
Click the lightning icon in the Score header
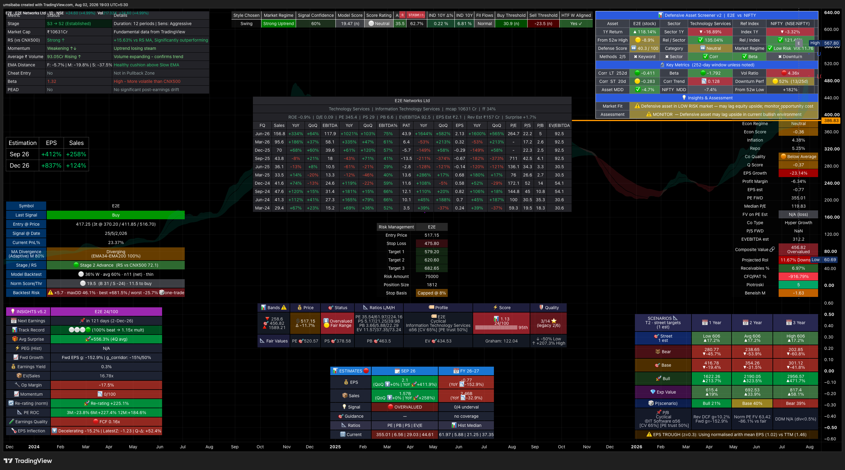pyautogui.click(x=495, y=308)
